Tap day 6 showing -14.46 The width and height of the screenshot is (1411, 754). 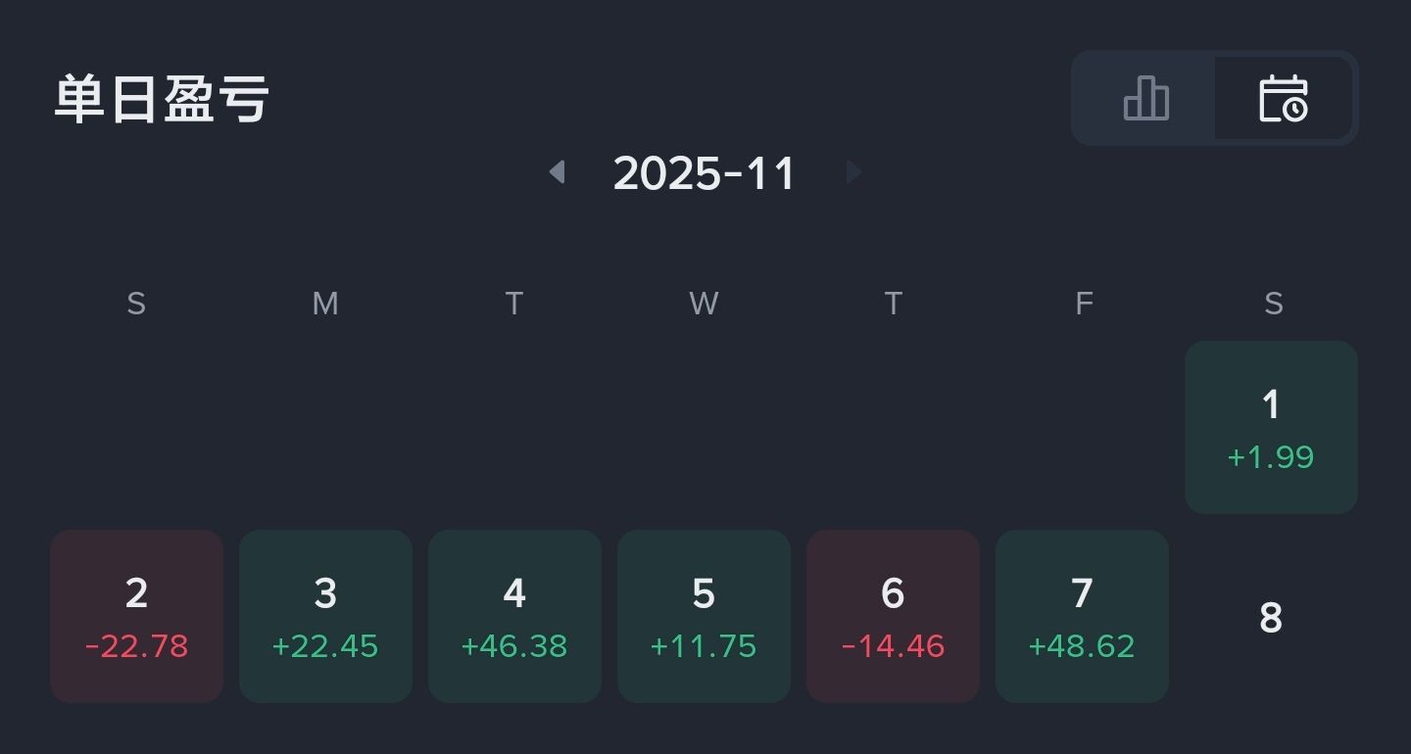[893, 616]
